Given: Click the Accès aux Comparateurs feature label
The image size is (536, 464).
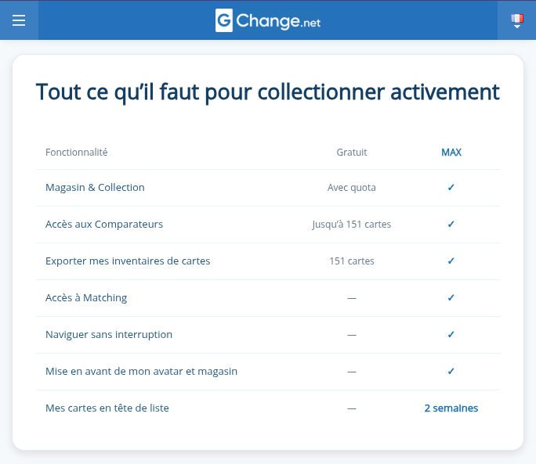Looking at the screenshot, I should [x=104, y=225].
